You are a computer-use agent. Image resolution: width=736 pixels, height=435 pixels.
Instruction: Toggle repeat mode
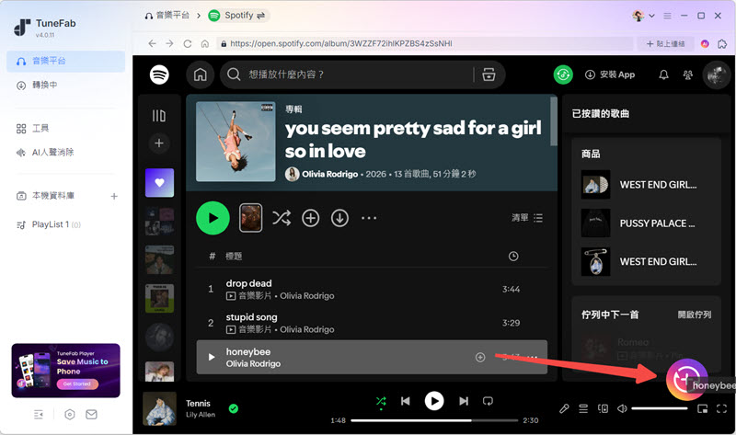pyautogui.click(x=489, y=401)
